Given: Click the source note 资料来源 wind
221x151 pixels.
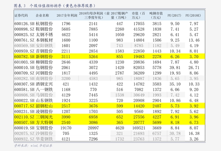Looking at the screenshot, I should coord(33,145).
